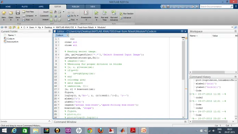Open dropdown arrow under Save
The height and width of the screenshot is (134, 238).
click(17, 20)
